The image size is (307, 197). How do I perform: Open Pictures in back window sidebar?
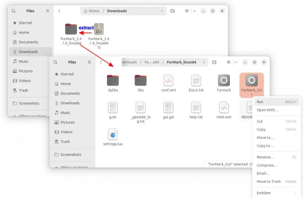pos(29,71)
